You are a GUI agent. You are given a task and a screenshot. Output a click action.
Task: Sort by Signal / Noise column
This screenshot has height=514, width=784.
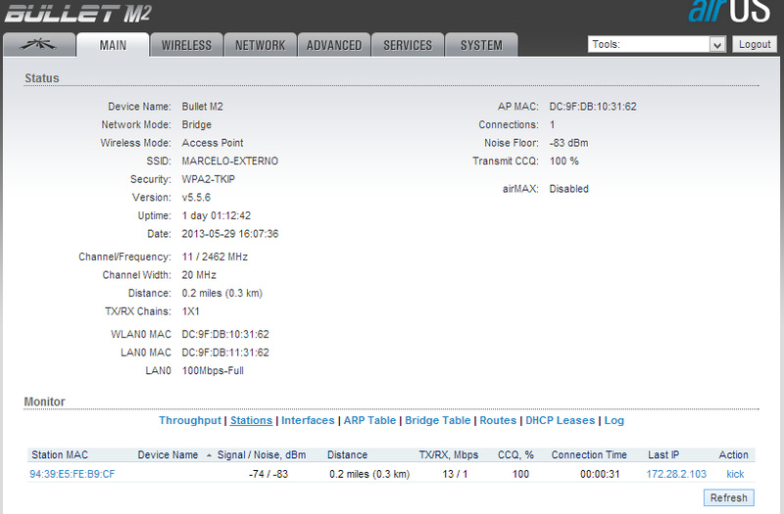click(262, 455)
